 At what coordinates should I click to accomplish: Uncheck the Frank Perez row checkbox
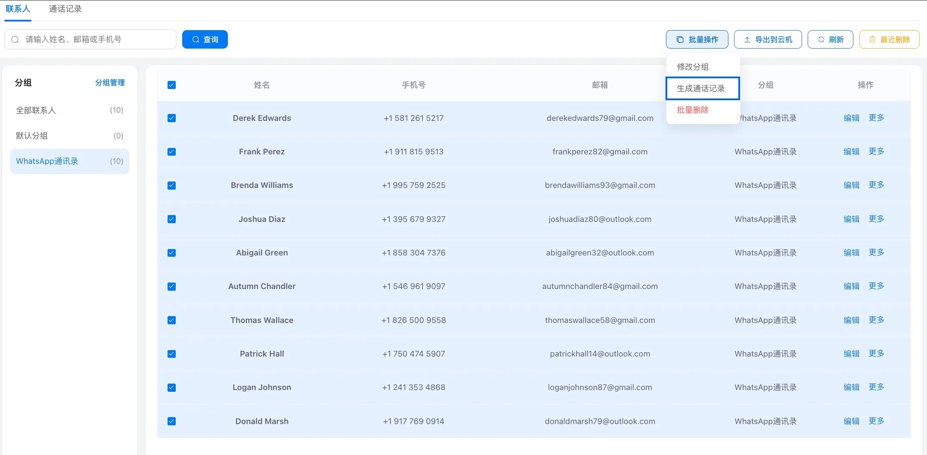[x=171, y=152]
